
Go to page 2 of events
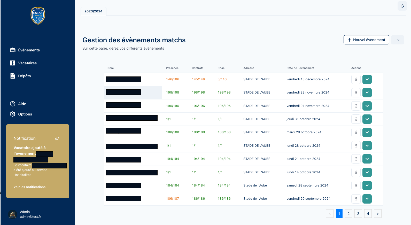(348, 214)
